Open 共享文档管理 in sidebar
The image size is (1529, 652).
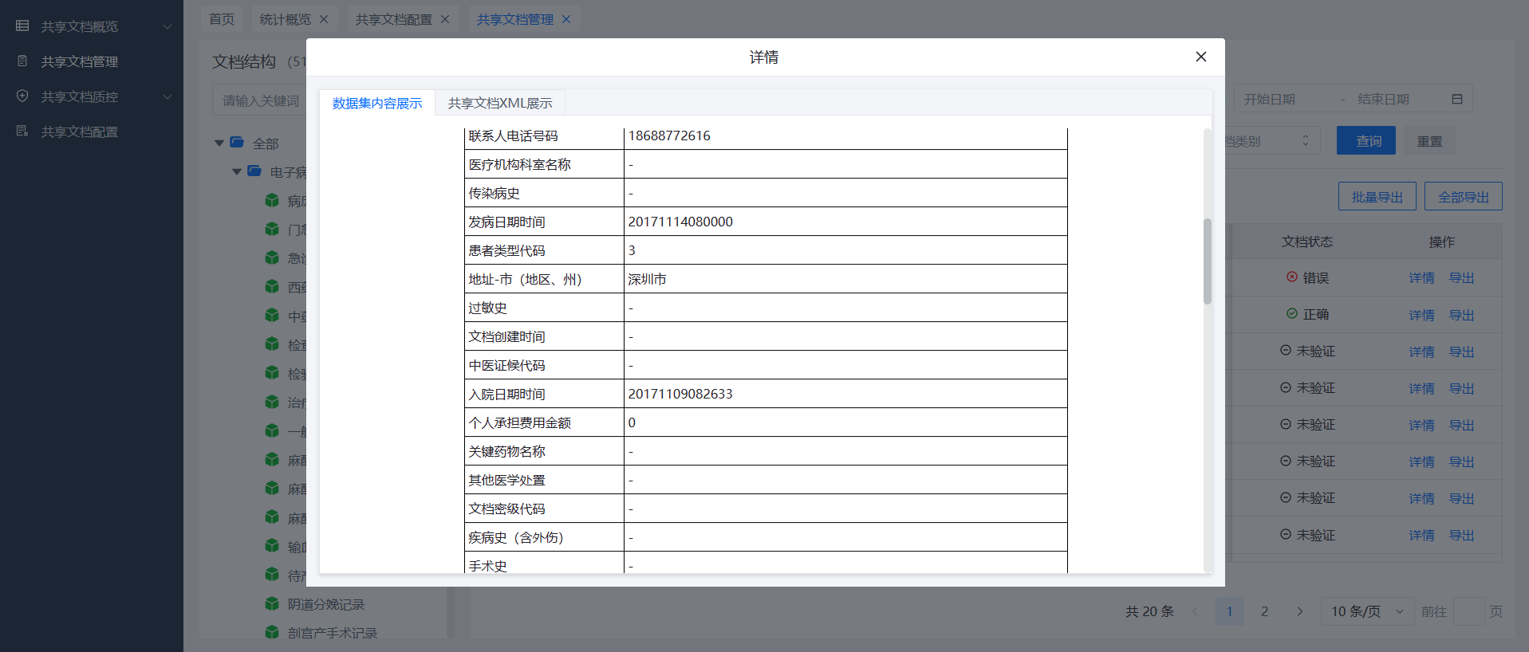80,61
